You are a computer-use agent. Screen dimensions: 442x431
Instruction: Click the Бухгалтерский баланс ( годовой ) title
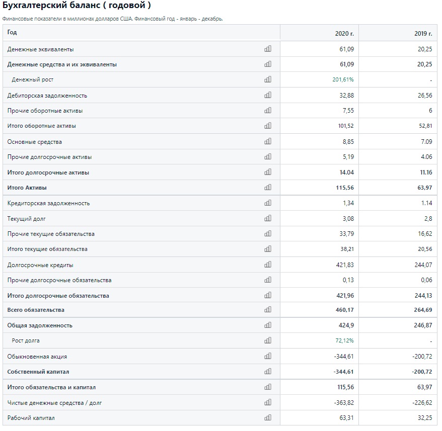(77, 6)
